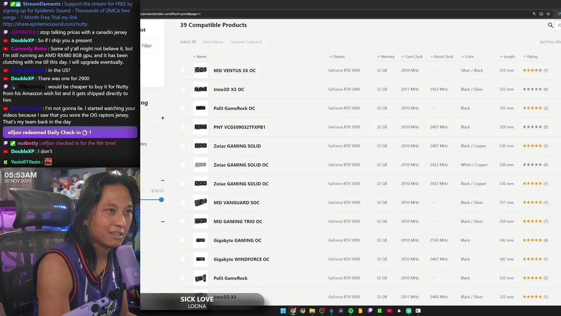Image resolution: width=561 pixels, height=316 pixels.
Task: Open the MSI VENTUS 3X OC product link
Action: tap(234, 70)
